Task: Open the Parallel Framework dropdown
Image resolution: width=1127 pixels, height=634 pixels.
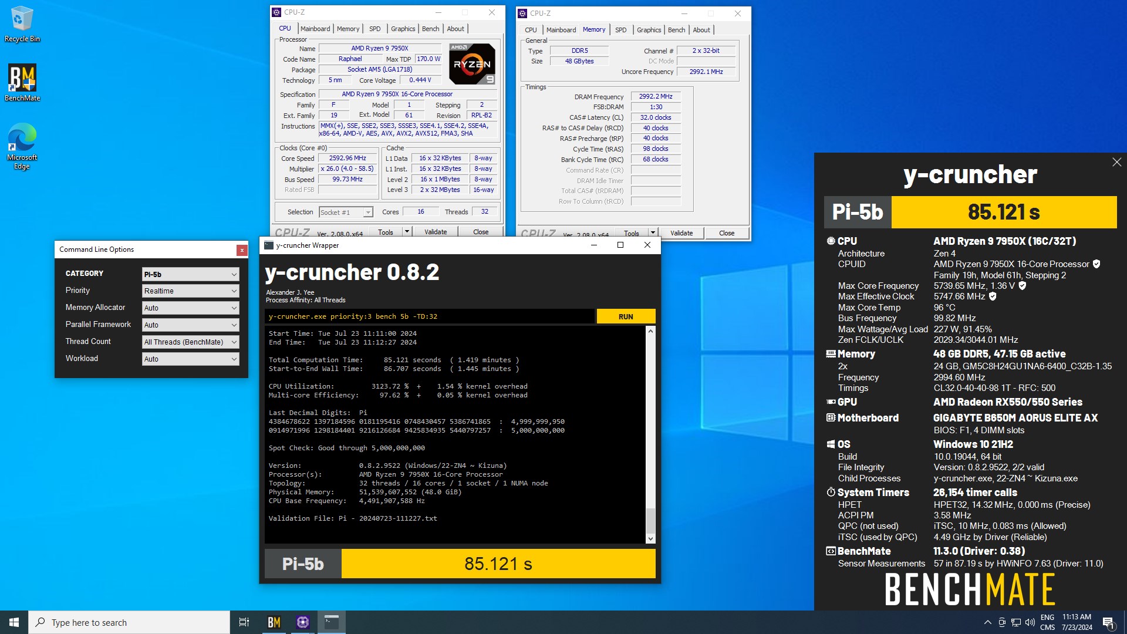Action: (x=190, y=325)
